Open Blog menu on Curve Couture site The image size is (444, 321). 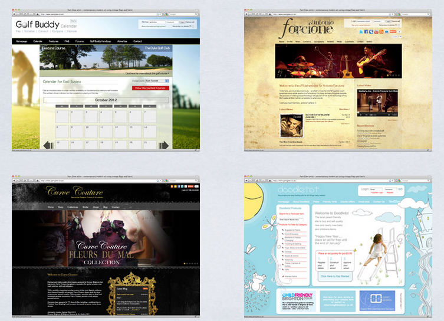click(x=106, y=207)
